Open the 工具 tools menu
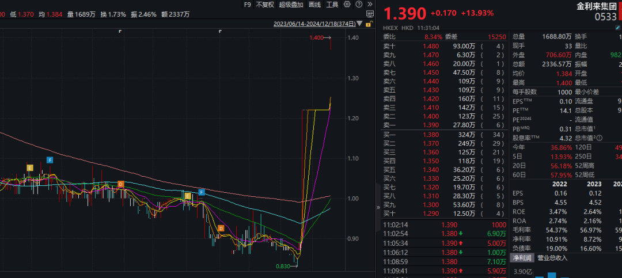 click(x=332, y=5)
